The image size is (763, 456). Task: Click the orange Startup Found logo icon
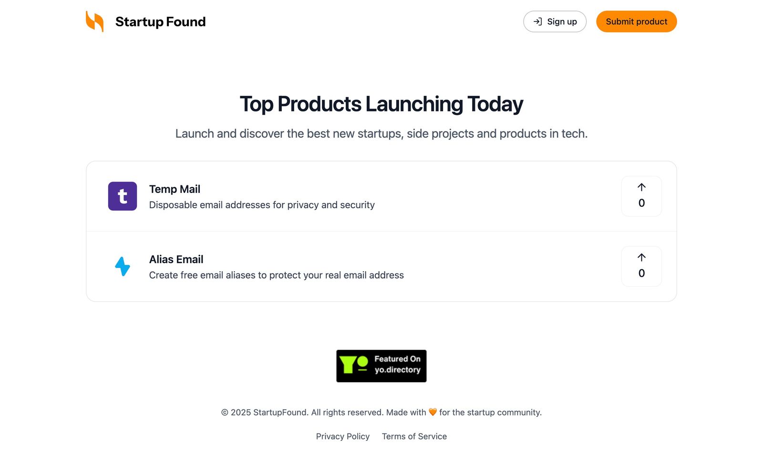tap(94, 21)
